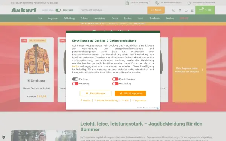Open the privacy shield icon in bottom corner
This screenshot has height=141, width=226.
[x=4, y=137]
